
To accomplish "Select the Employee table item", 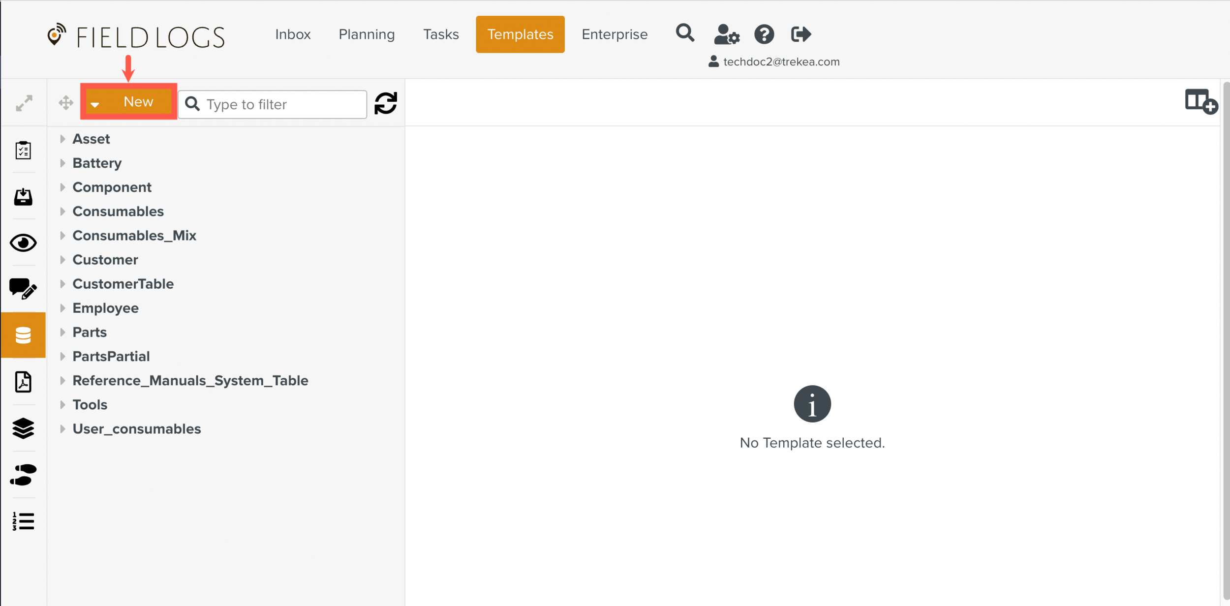I will 105,308.
